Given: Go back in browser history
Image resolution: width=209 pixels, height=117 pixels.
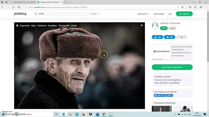Looking at the screenshot, I should click(3, 7).
